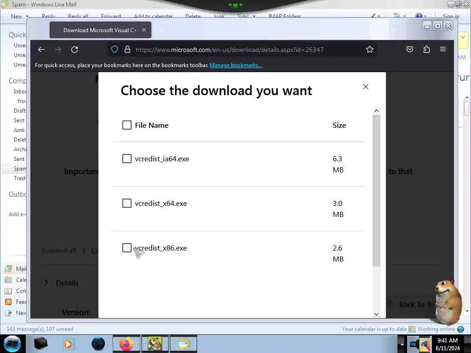
Task: Click Add e-mail account link
Action: 17,214
